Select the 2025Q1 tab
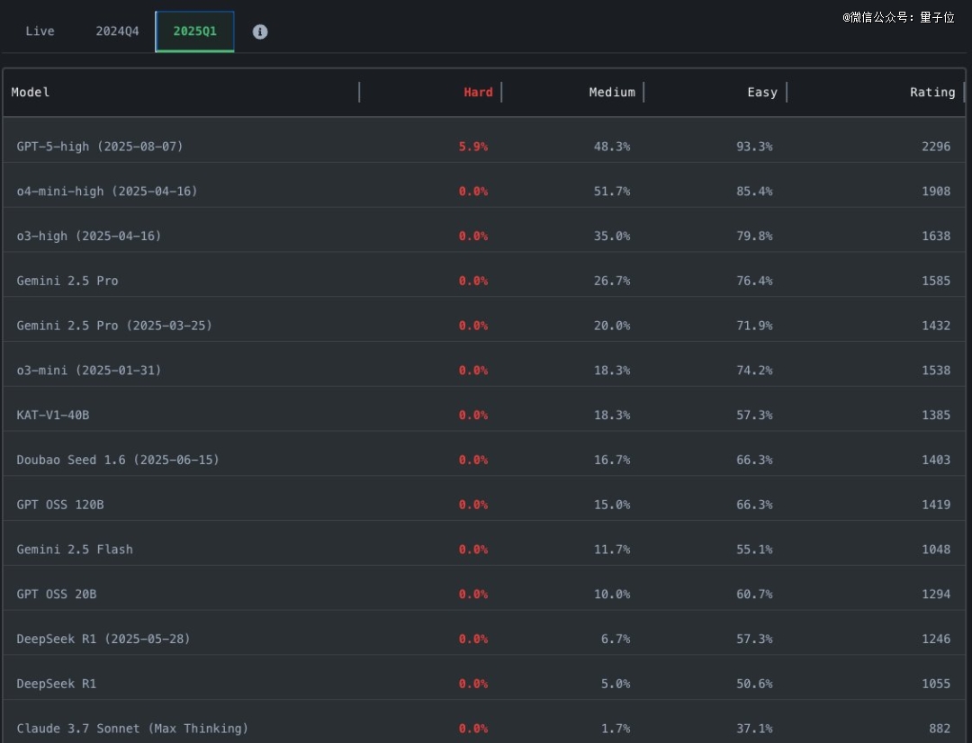The height and width of the screenshot is (743, 972). tap(194, 31)
